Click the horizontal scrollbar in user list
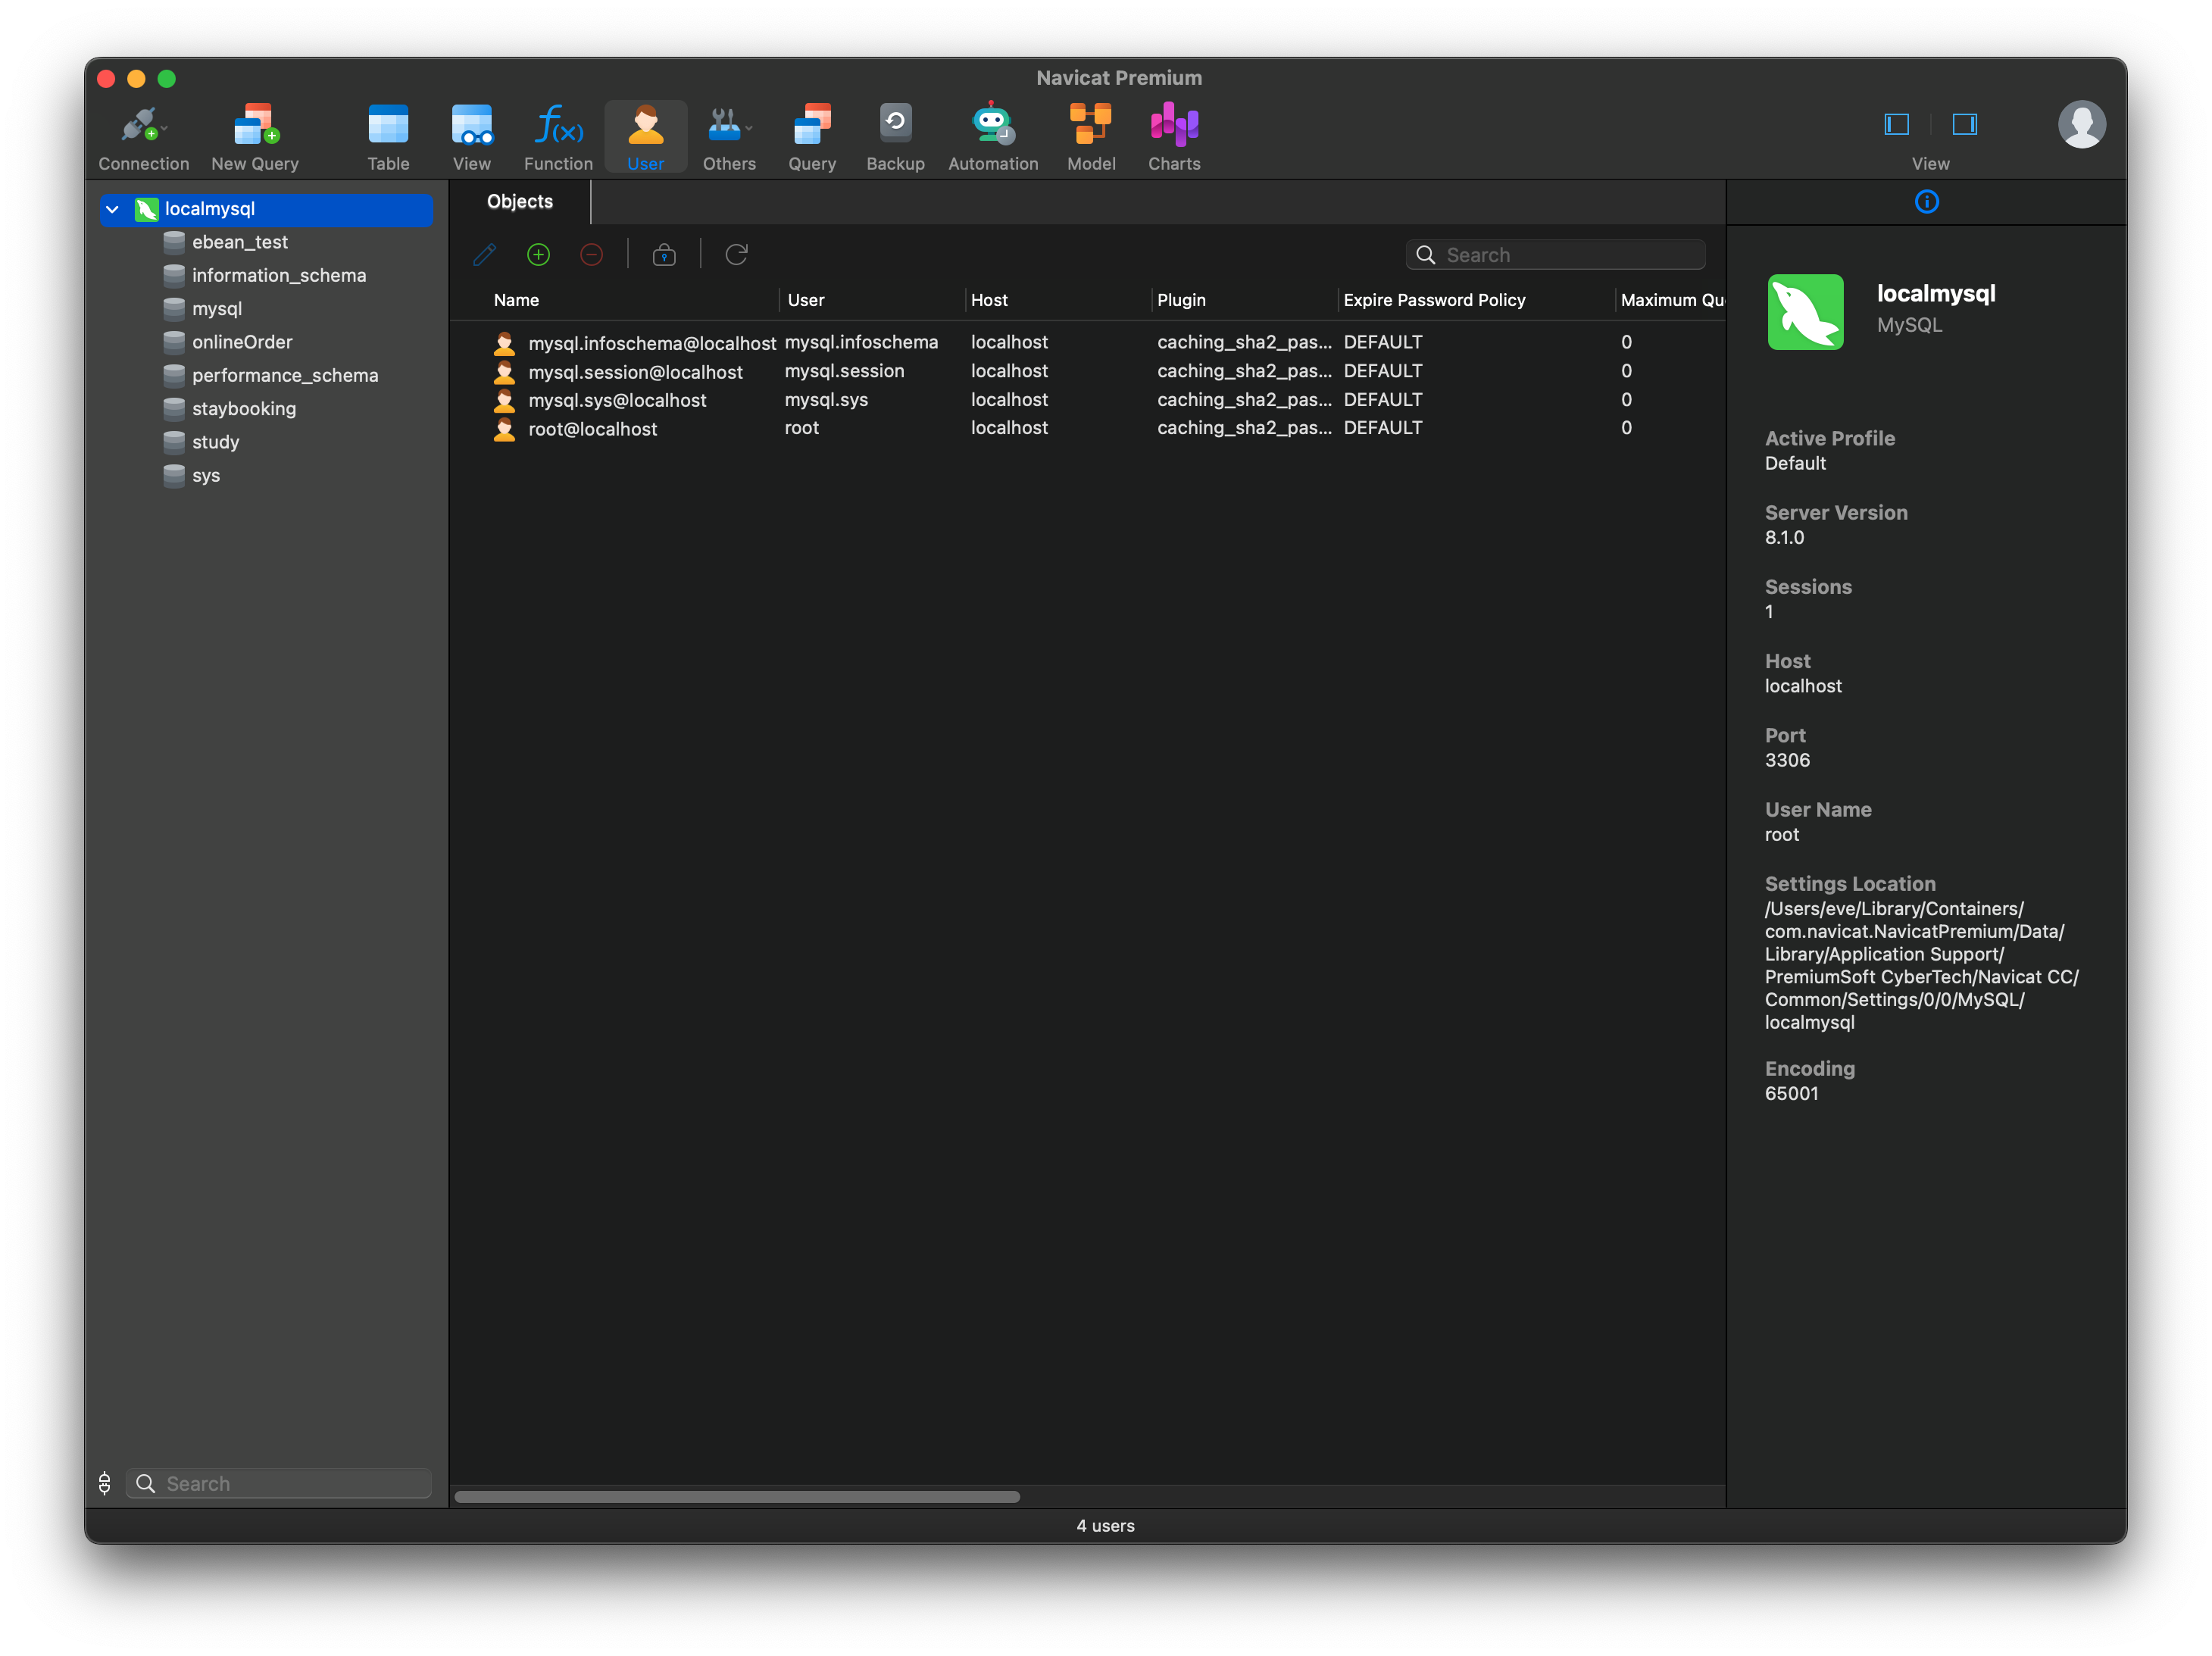The image size is (2212, 1656). [737, 1496]
